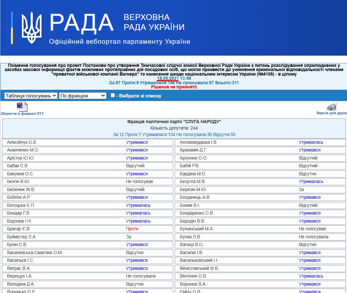Click the 'Проти' vote of Брагар Є.В.

point(132,229)
